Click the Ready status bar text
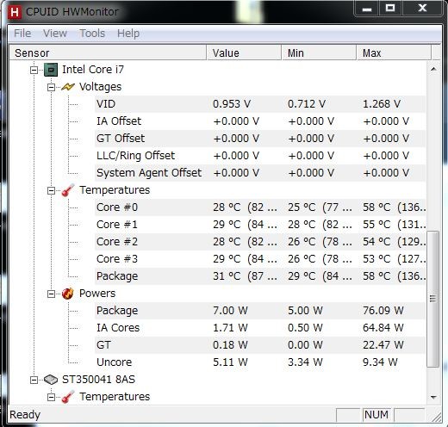 25,415
